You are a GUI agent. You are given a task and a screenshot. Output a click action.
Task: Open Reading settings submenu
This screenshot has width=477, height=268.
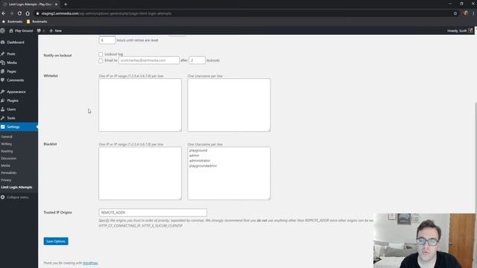click(x=7, y=151)
